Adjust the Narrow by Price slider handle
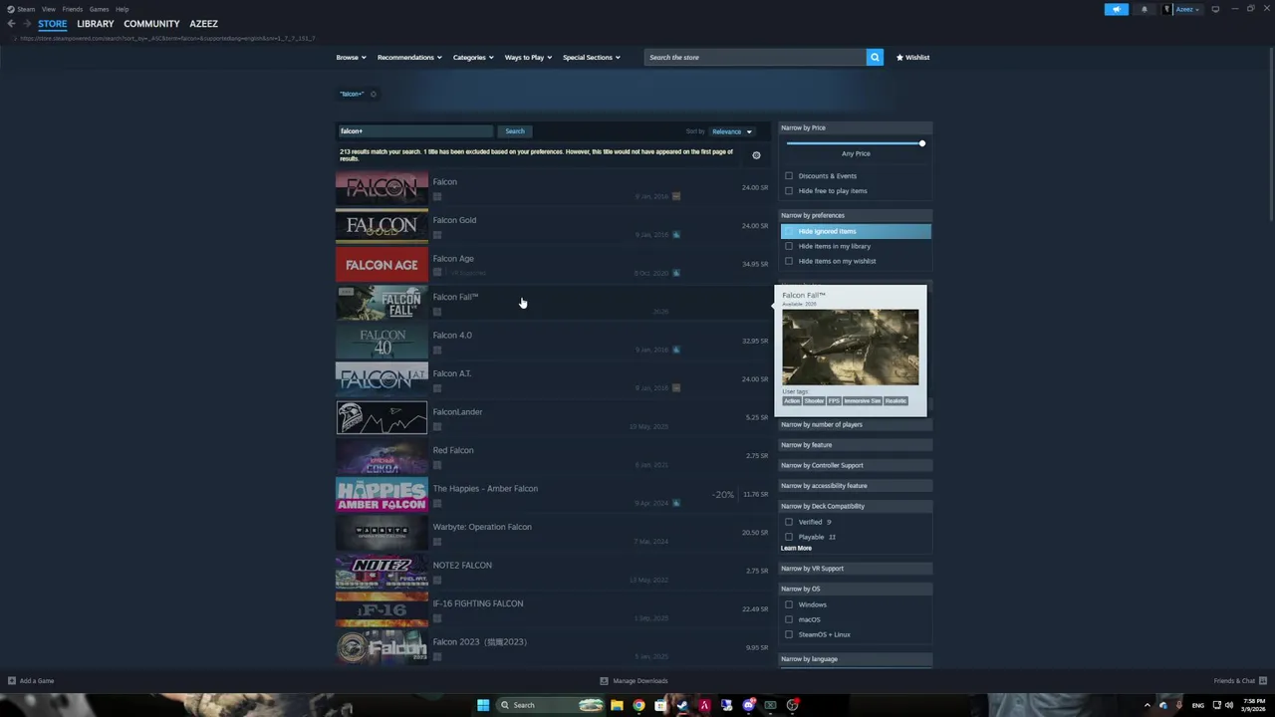 coord(922,143)
